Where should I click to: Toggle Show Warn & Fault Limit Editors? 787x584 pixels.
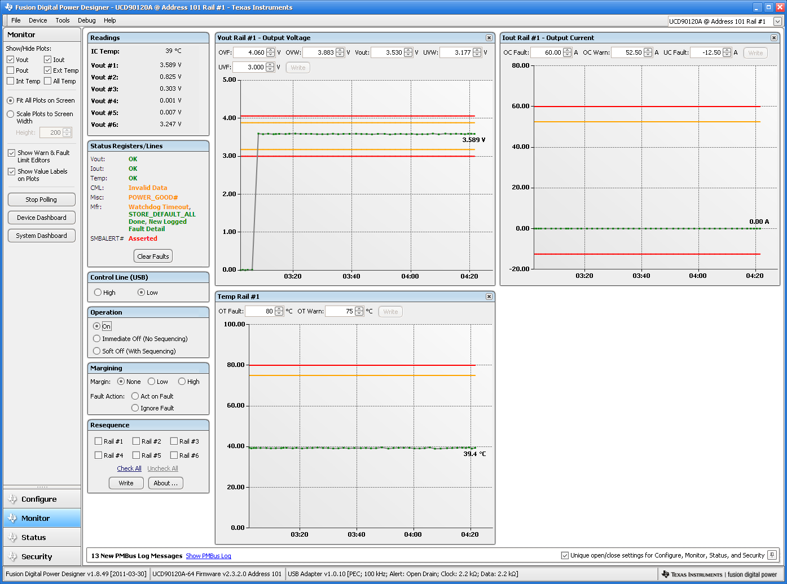click(11, 153)
